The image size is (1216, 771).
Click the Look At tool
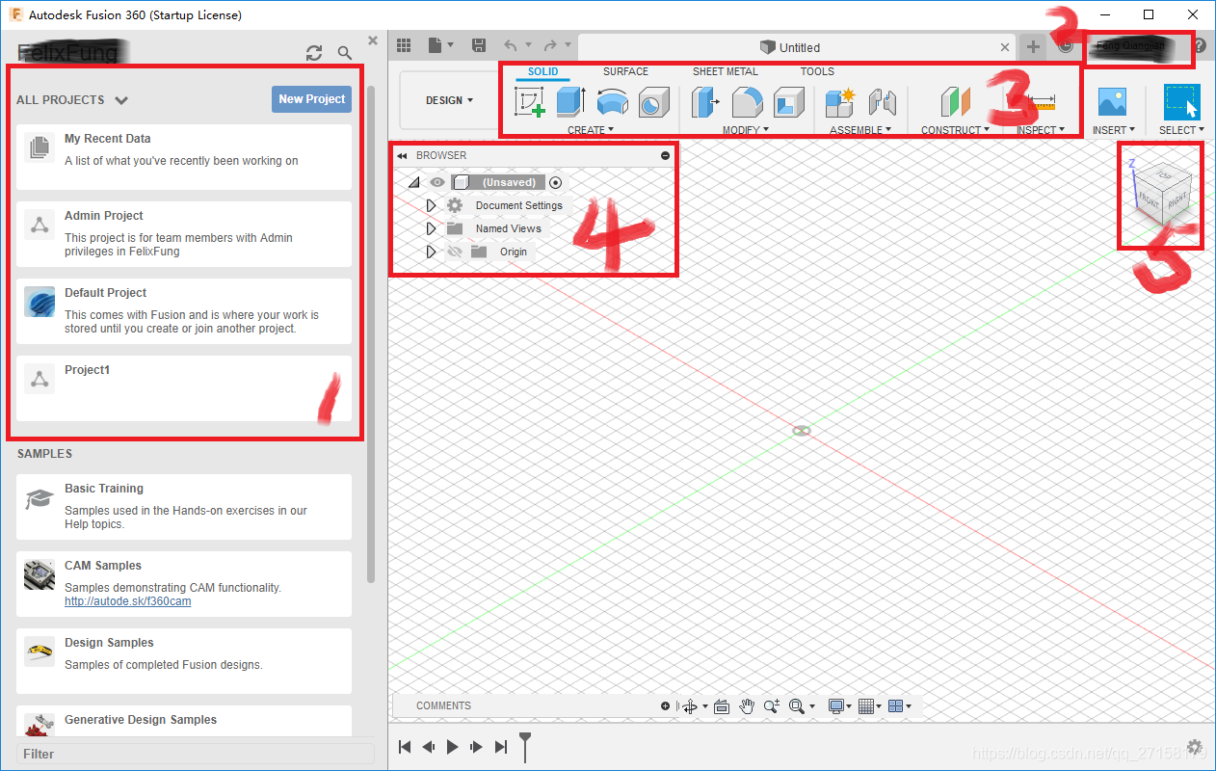(x=722, y=706)
